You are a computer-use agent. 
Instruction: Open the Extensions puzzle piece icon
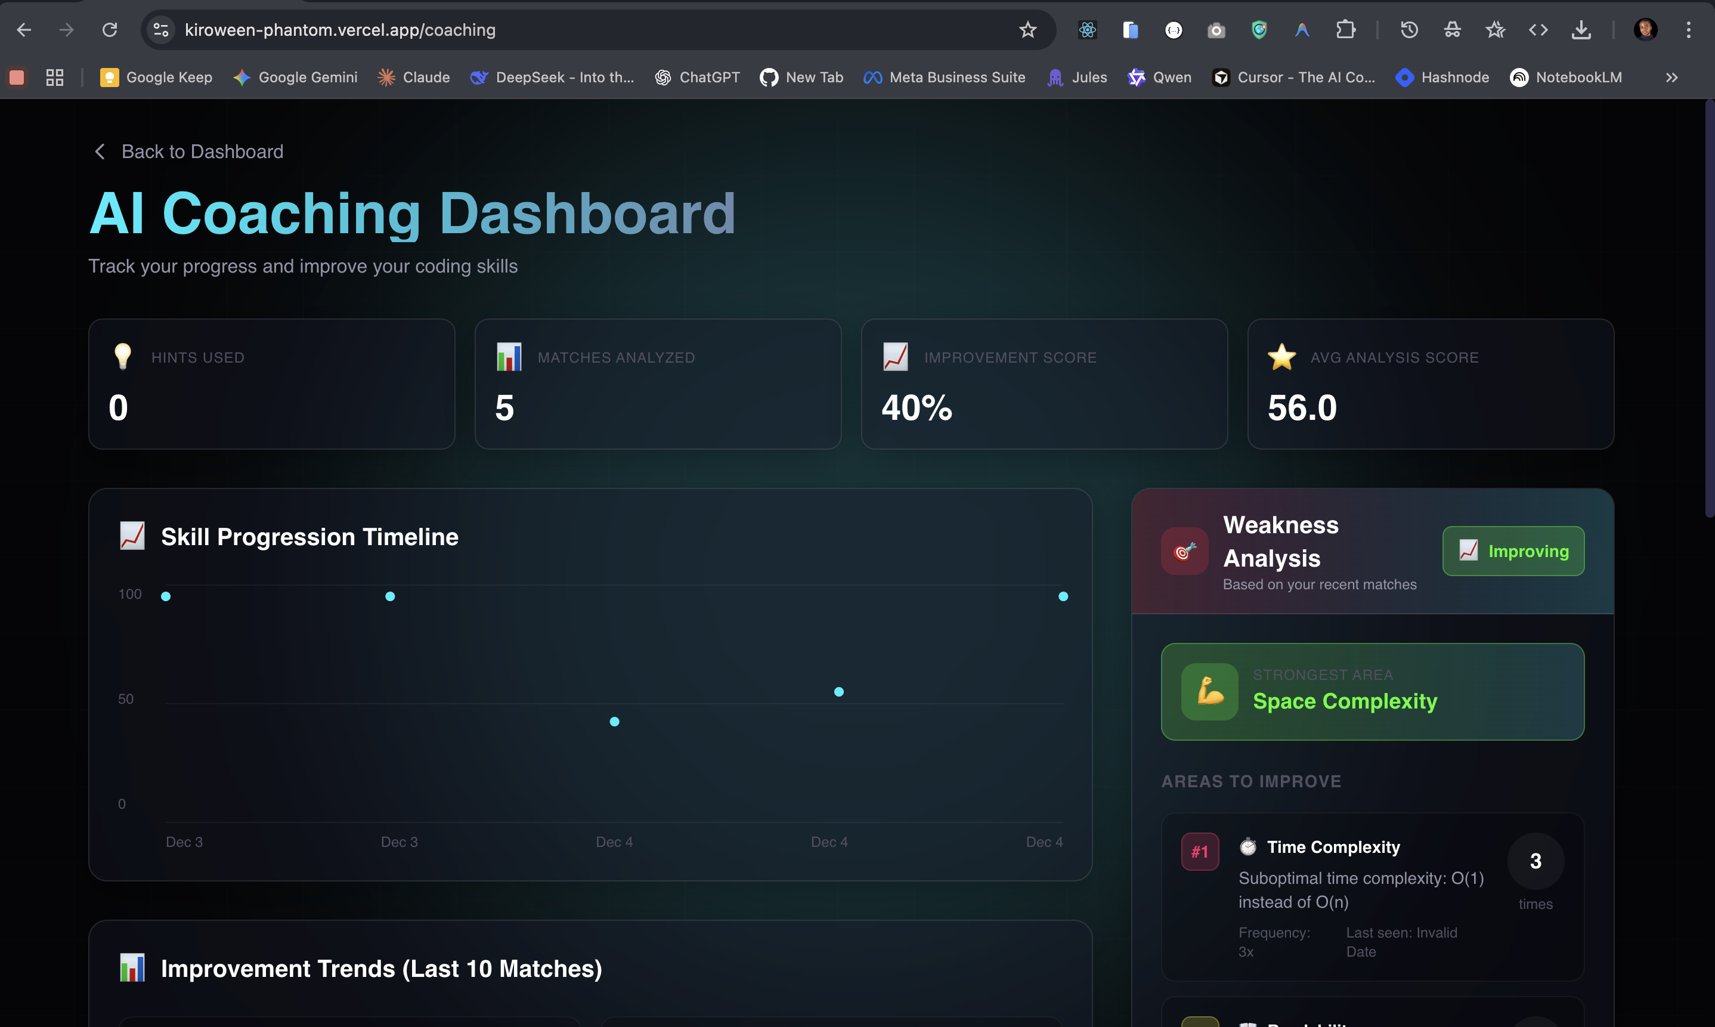[x=1345, y=30]
